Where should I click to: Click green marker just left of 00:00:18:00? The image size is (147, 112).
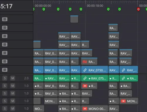pos(81,9)
